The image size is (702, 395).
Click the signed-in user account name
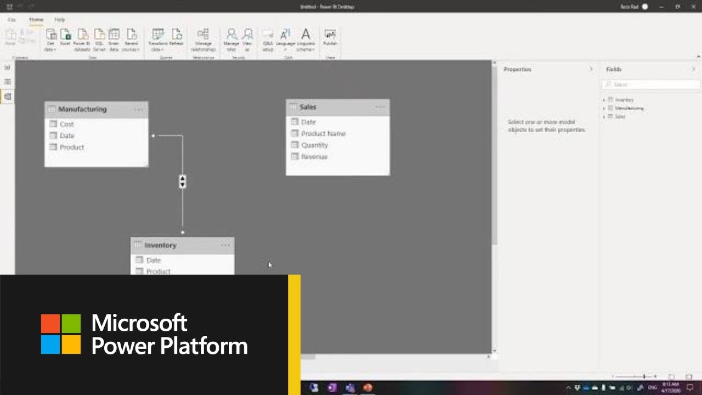point(629,7)
